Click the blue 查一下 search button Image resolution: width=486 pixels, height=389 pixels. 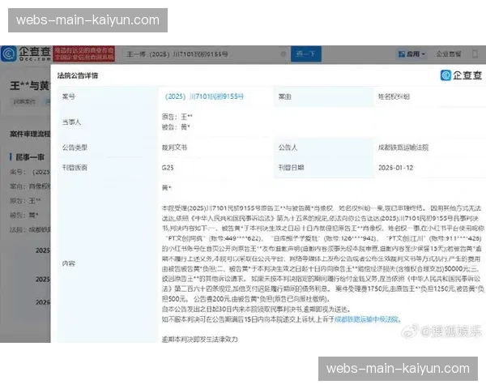click(306, 54)
